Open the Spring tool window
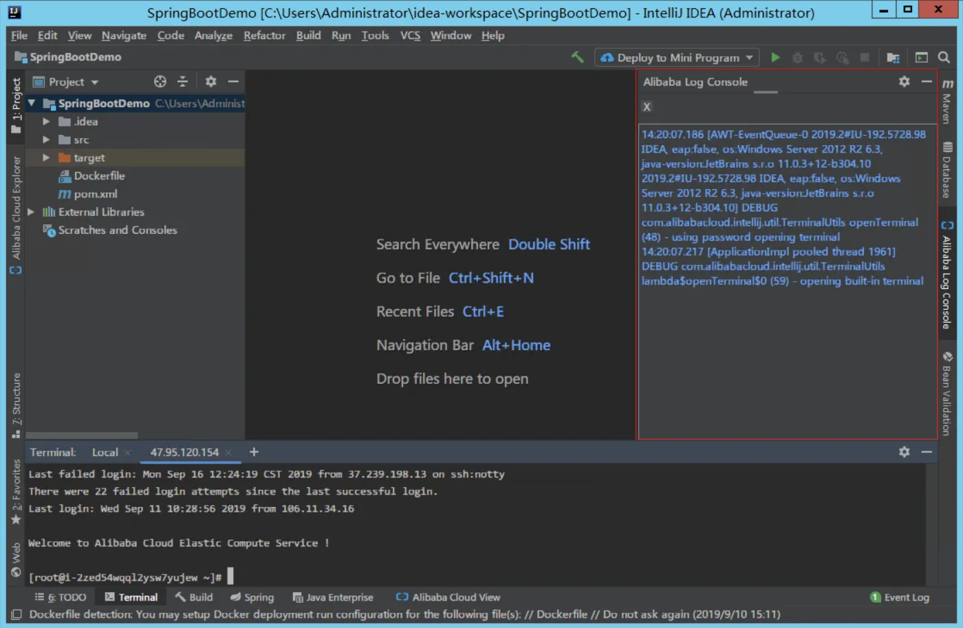The height and width of the screenshot is (628, 963). coord(252,597)
